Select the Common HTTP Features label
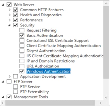Image resolution: width=110 pixels, height=106 pixels. coord(42,10)
